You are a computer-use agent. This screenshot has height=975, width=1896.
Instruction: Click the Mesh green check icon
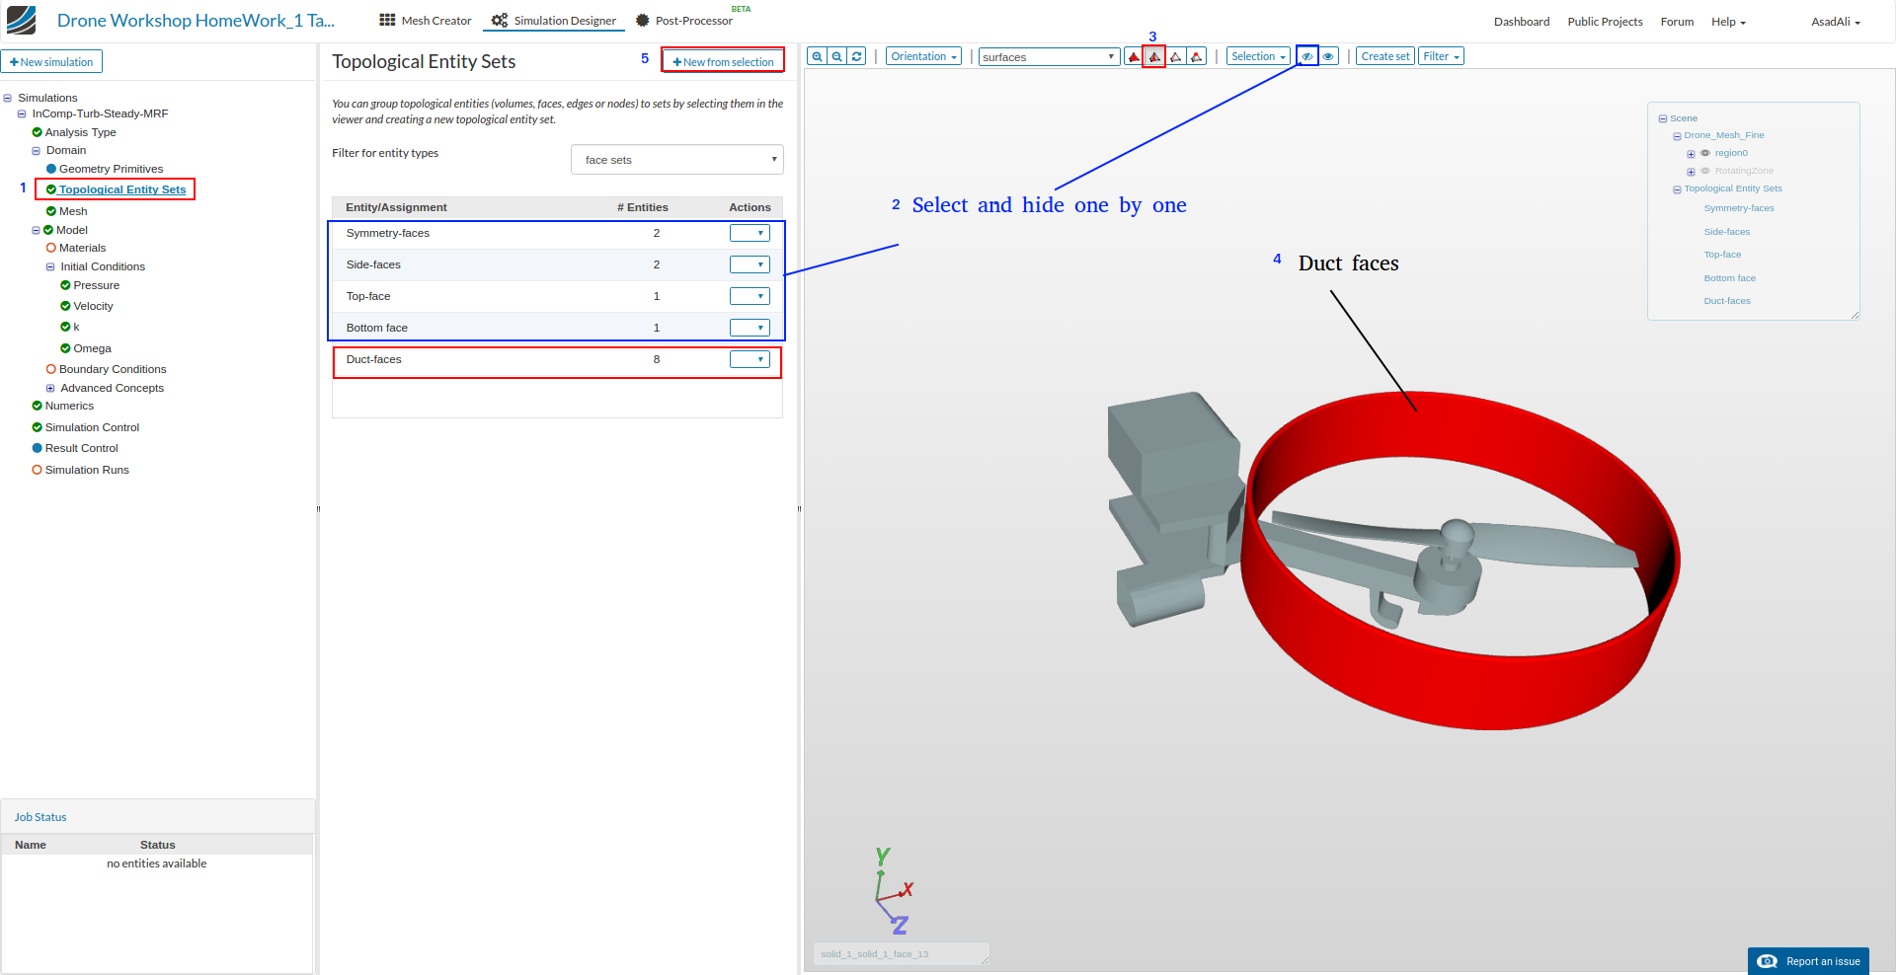pos(51,211)
